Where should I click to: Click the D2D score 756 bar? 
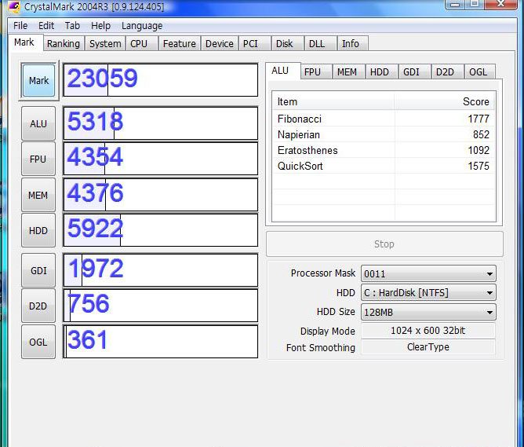(x=161, y=306)
